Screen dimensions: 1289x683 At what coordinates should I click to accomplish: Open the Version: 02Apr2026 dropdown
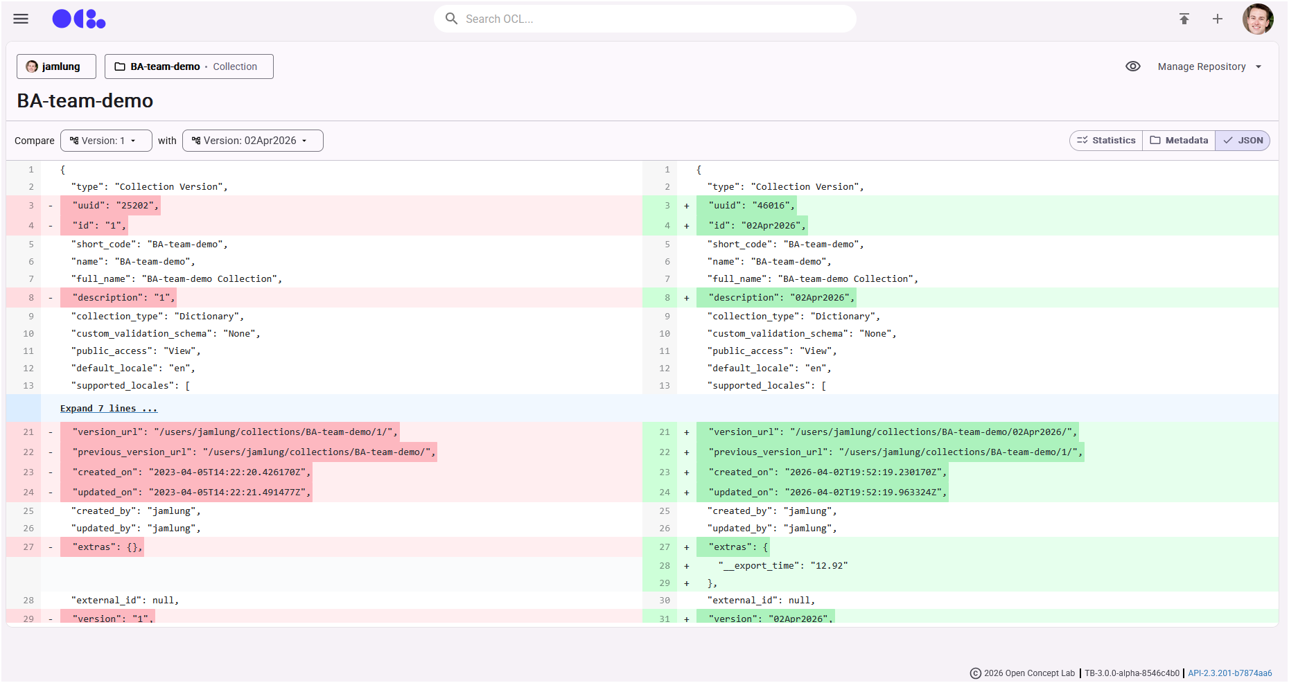252,141
